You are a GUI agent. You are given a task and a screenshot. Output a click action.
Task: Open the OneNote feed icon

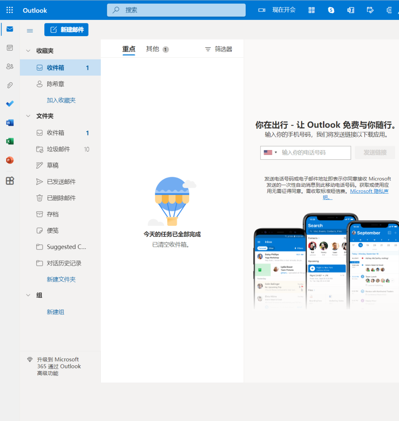click(351, 10)
